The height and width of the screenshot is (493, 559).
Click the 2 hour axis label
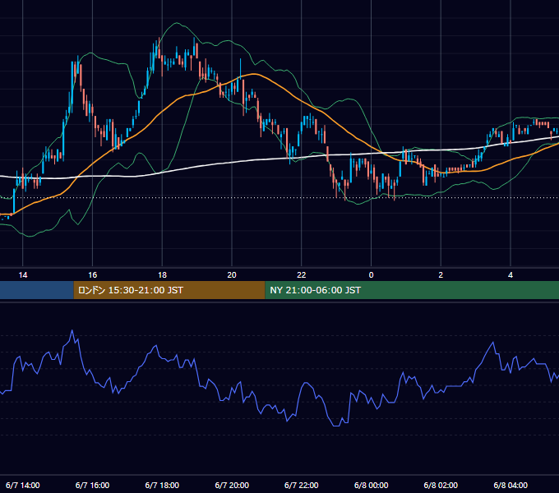pyautogui.click(x=441, y=275)
